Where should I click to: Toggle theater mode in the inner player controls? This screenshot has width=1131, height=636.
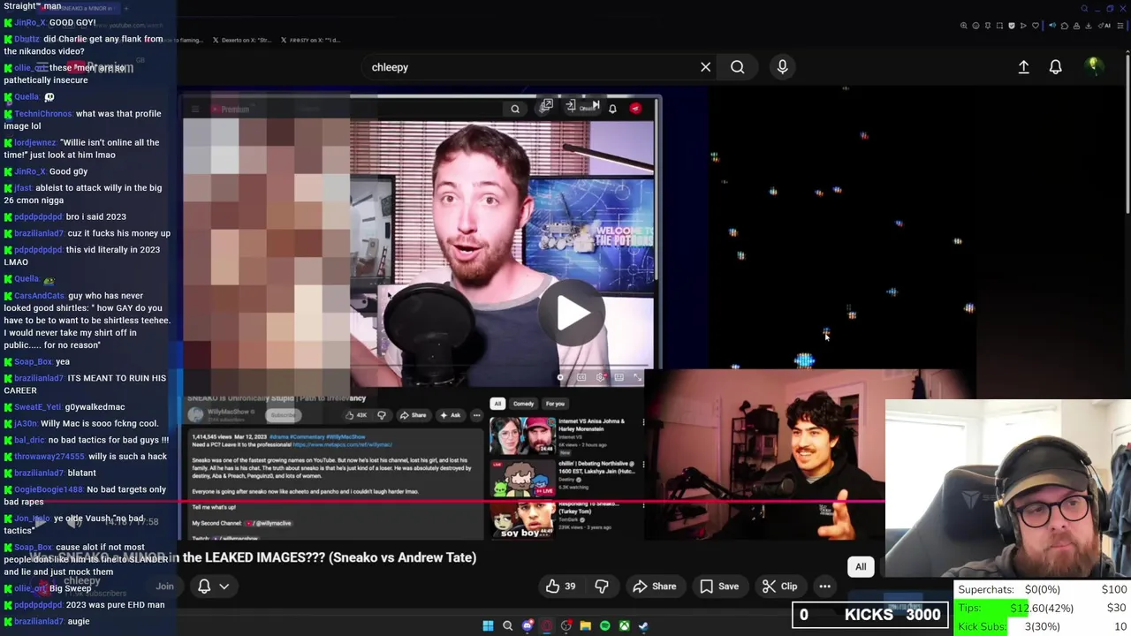pos(619,377)
